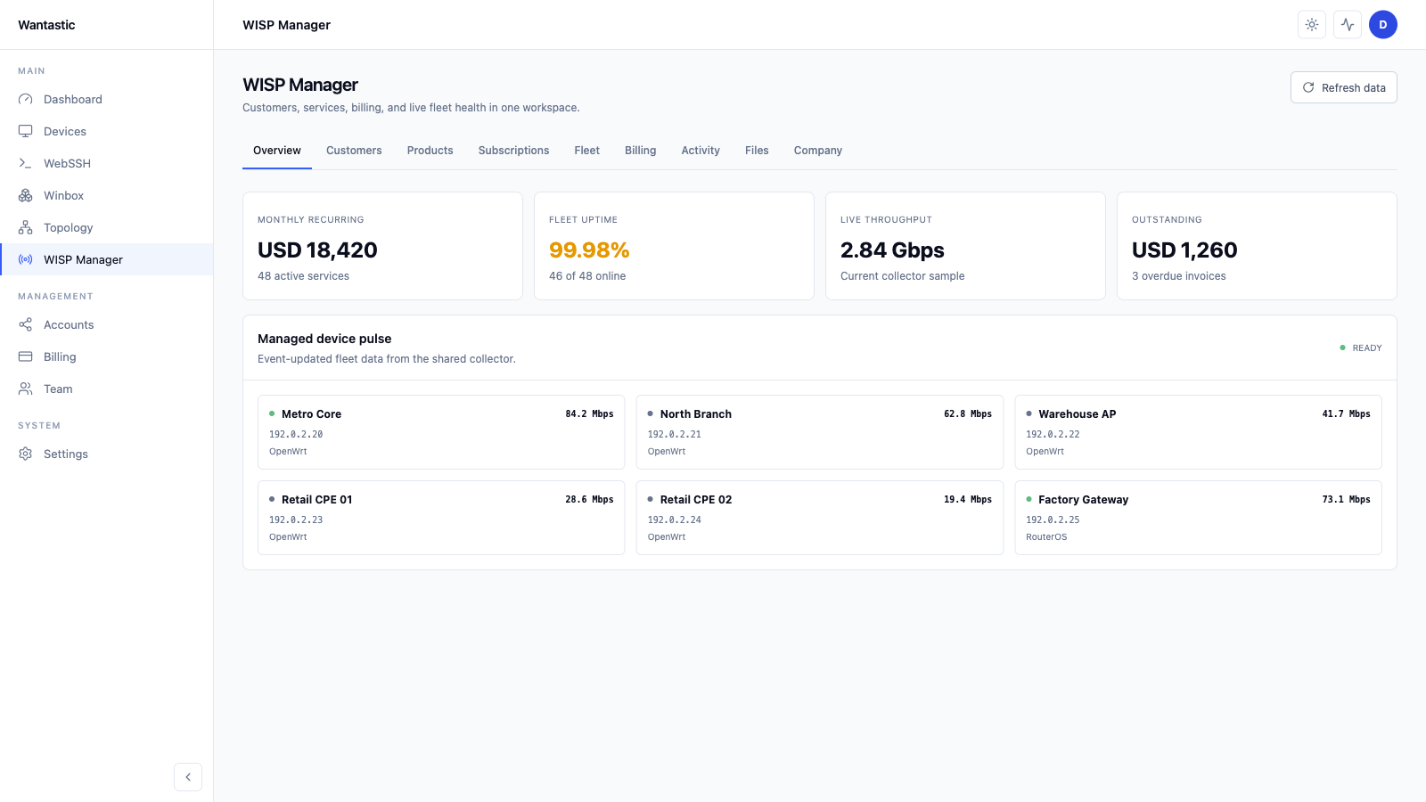Open the Files tab

coord(757,151)
